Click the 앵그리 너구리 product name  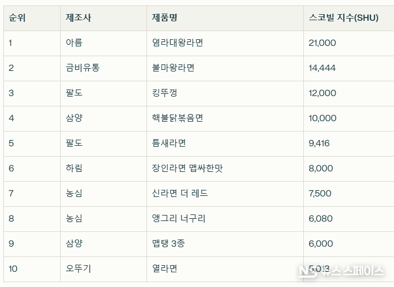(179, 218)
